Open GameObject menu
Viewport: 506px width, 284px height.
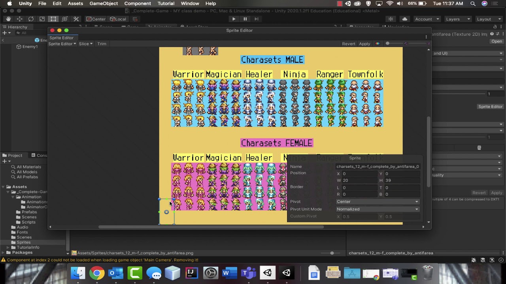click(x=104, y=4)
